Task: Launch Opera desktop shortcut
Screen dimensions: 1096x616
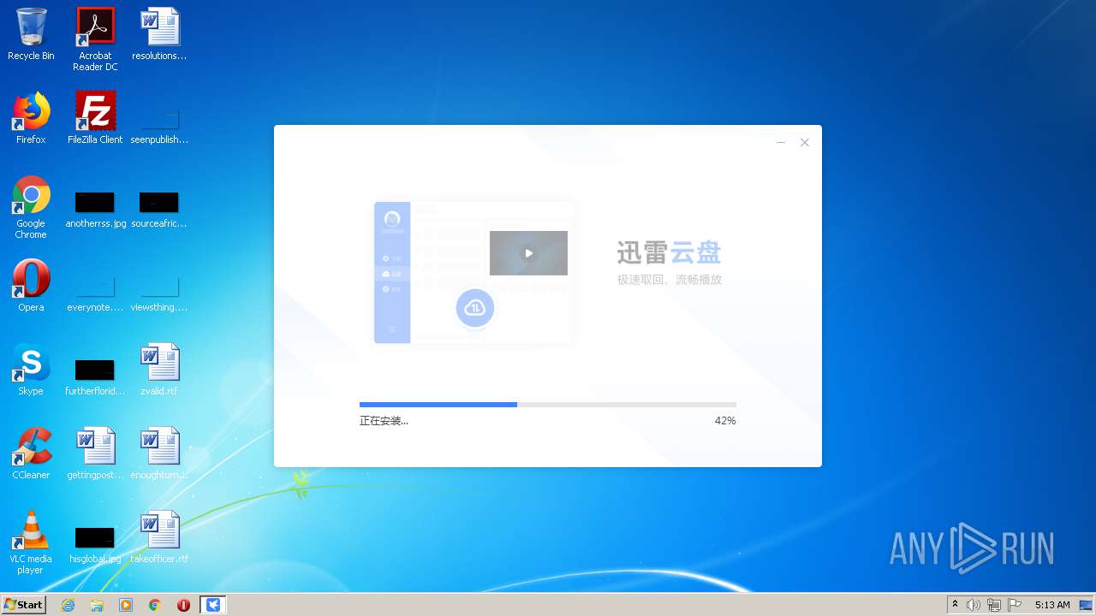Action: click(31, 286)
